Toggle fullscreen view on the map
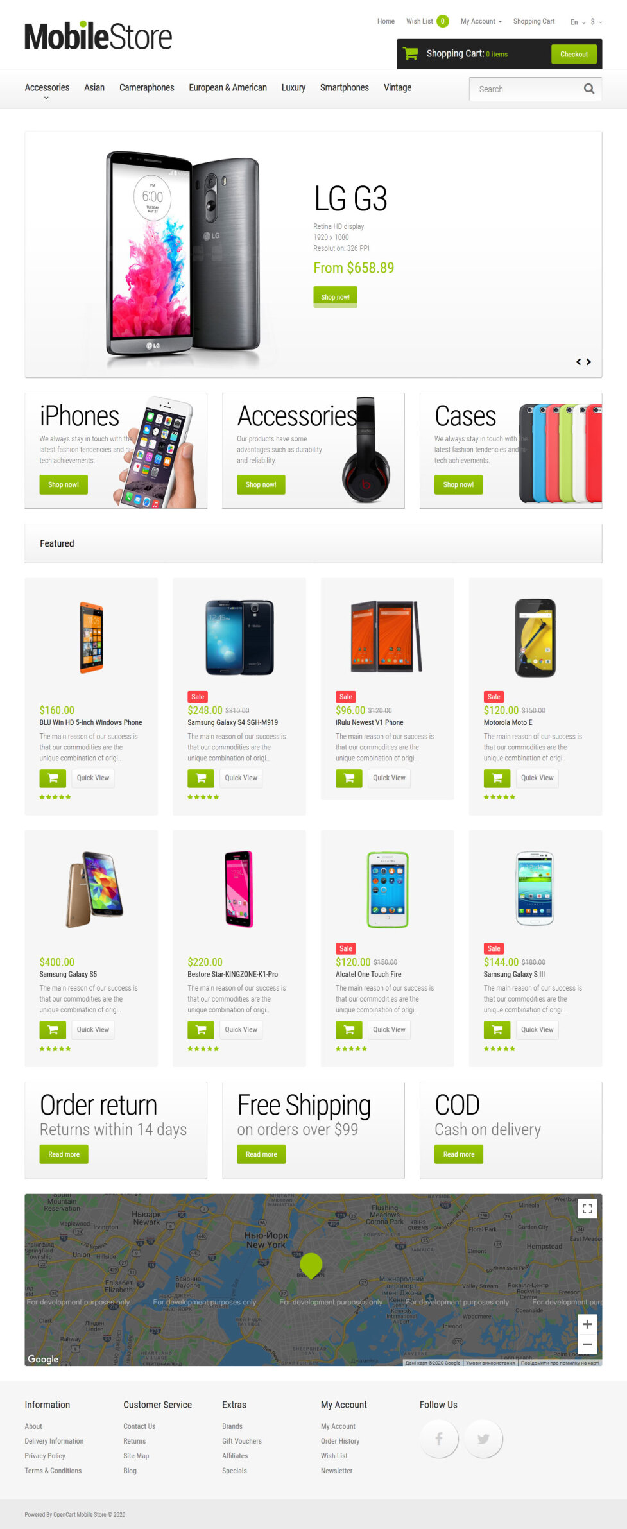Image resolution: width=627 pixels, height=1529 pixels. point(587,1209)
